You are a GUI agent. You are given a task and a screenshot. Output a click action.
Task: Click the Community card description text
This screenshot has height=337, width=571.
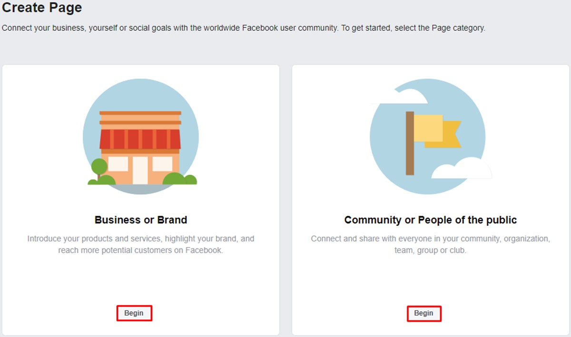430,244
